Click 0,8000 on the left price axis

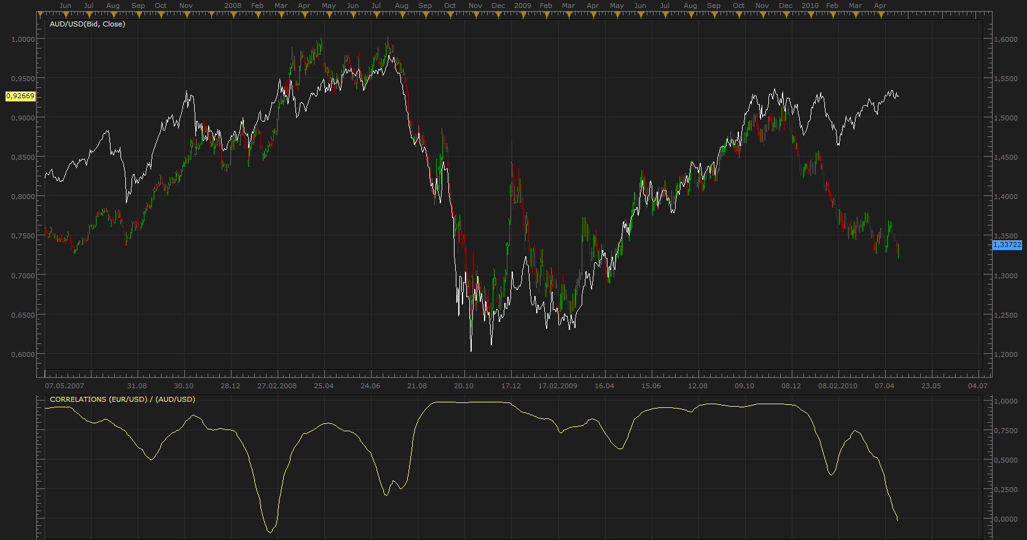click(23, 197)
